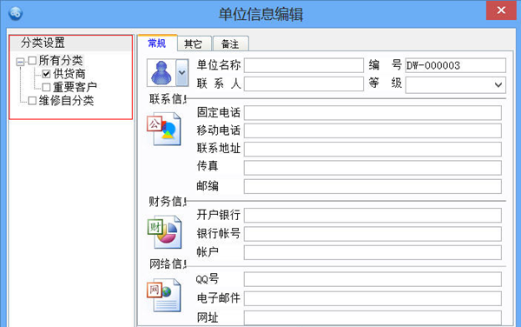
Task: Check the 维修自分类 checkbox
Action: tap(32, 101)
